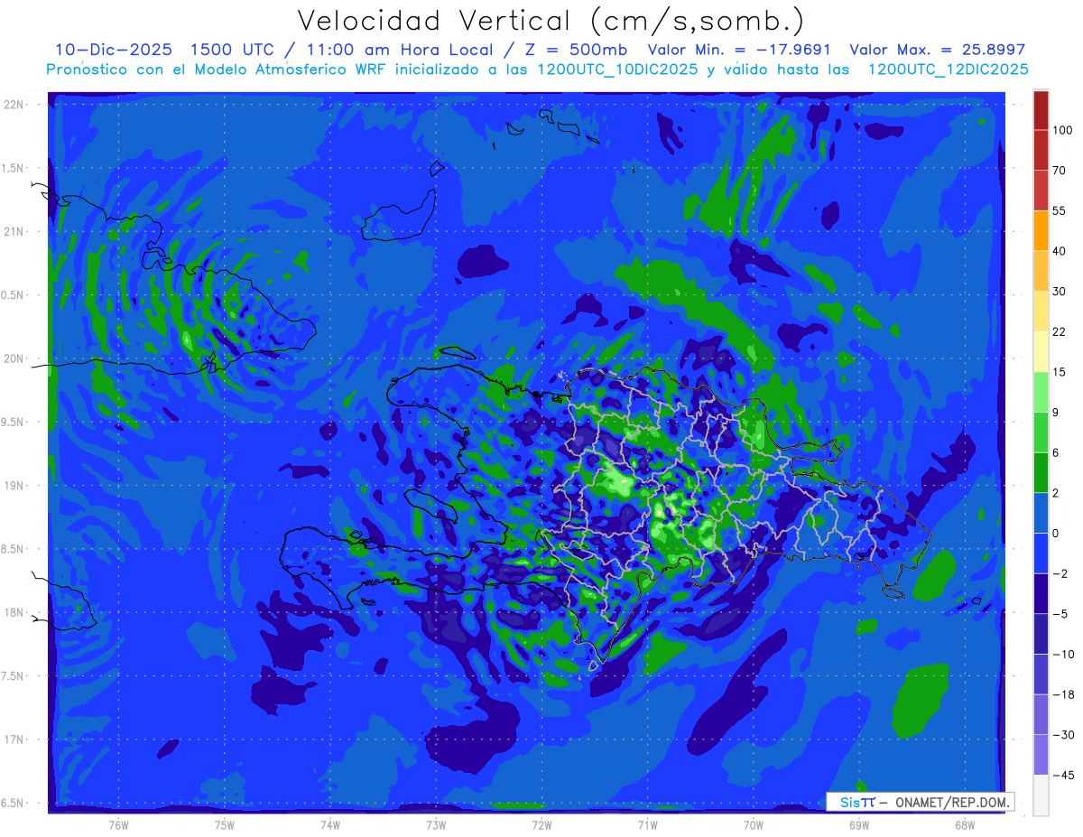
Task: Click 'Valor Min. = -17.9691' text
Action: click(740, 50)
